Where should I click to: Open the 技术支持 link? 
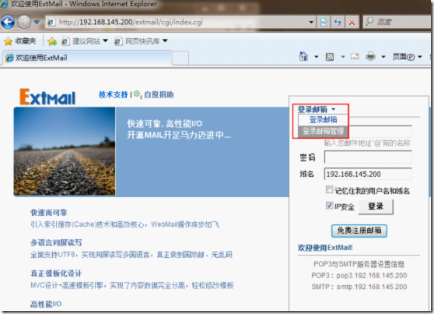tap(114, 95)
